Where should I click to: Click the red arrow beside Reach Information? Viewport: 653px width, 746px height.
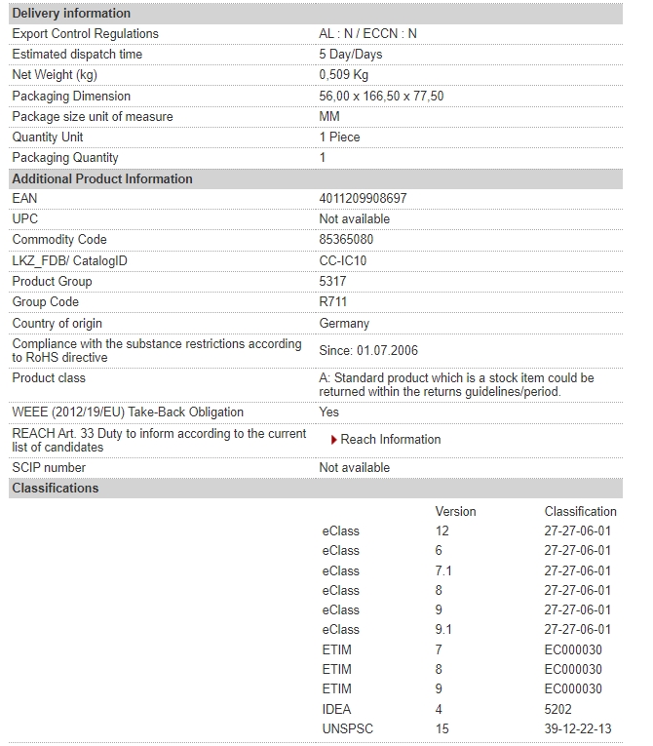pyautogui.click(x=334, y=440)
